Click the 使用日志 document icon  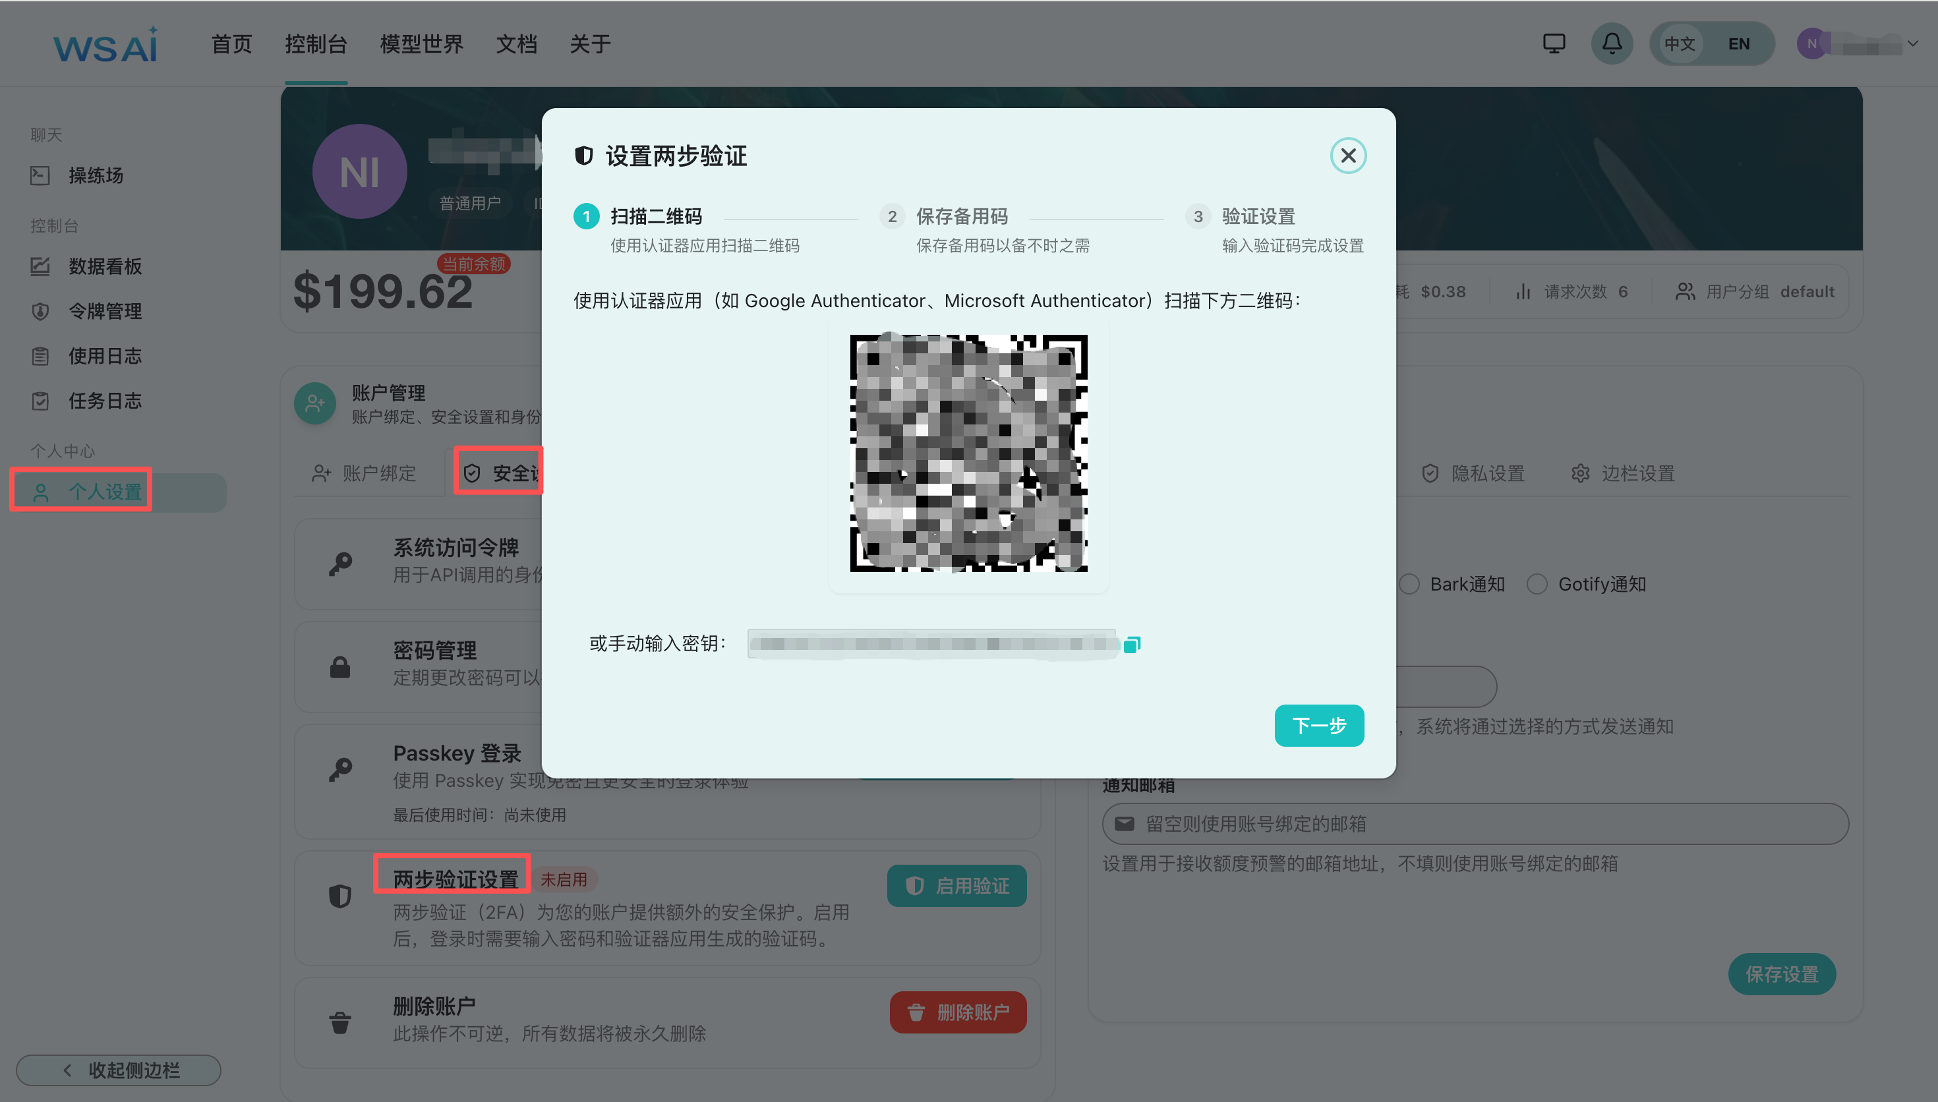(40, 356)
